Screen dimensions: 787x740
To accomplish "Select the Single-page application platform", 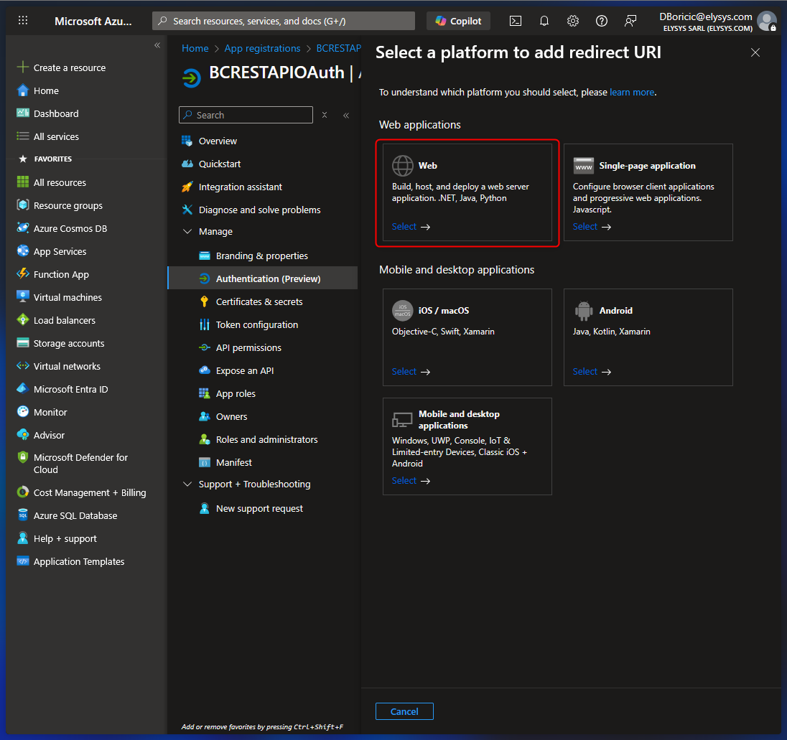I will pos(648,192).
